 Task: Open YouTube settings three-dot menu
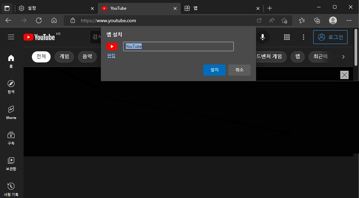coord(303,37)
